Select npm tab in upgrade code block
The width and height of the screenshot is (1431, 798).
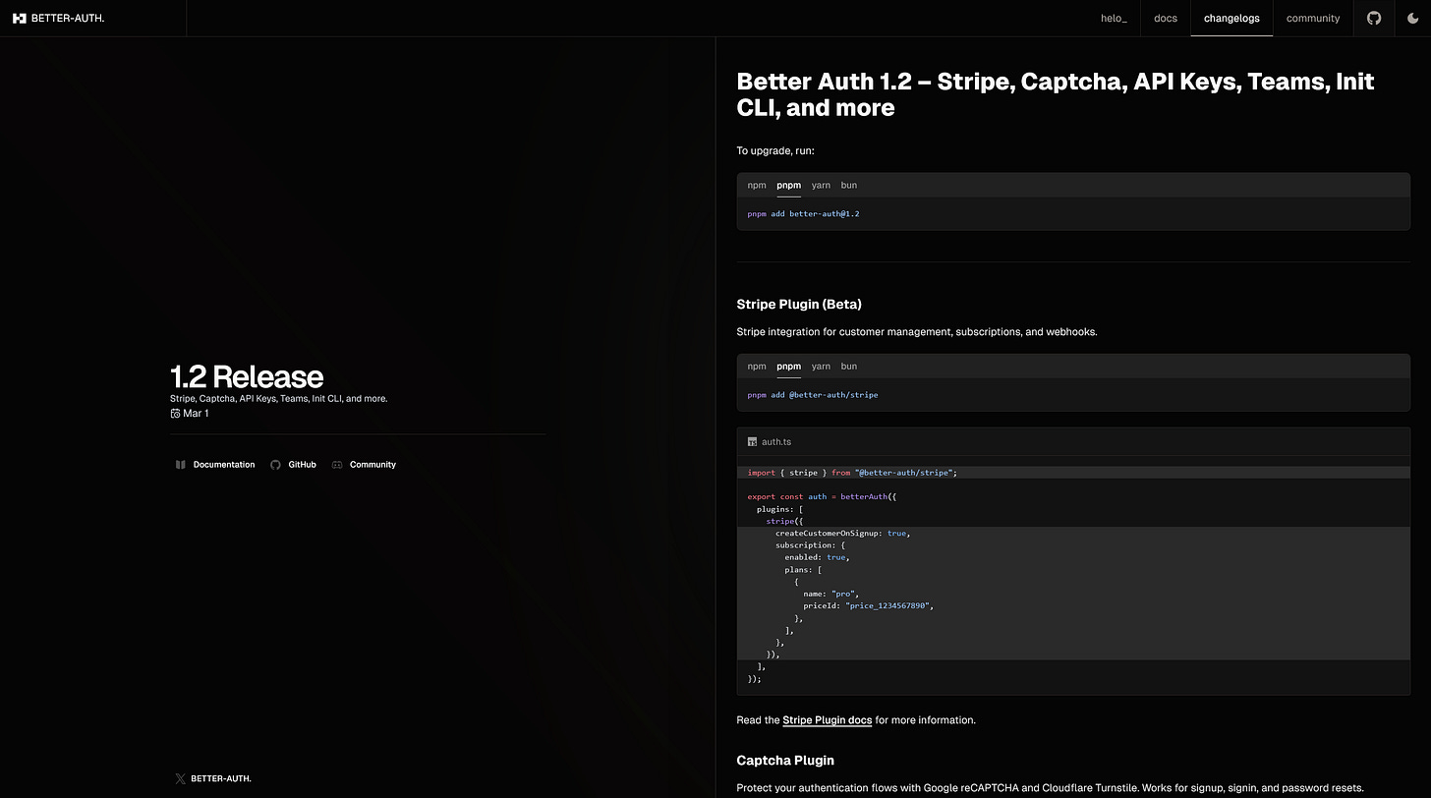[756, 185]
